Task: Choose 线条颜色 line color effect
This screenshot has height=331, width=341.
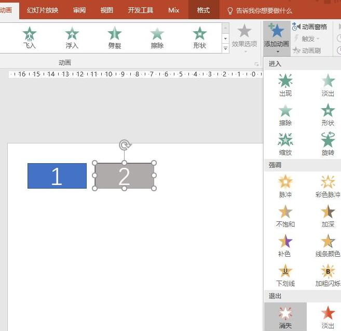Action: click(328, 246)
